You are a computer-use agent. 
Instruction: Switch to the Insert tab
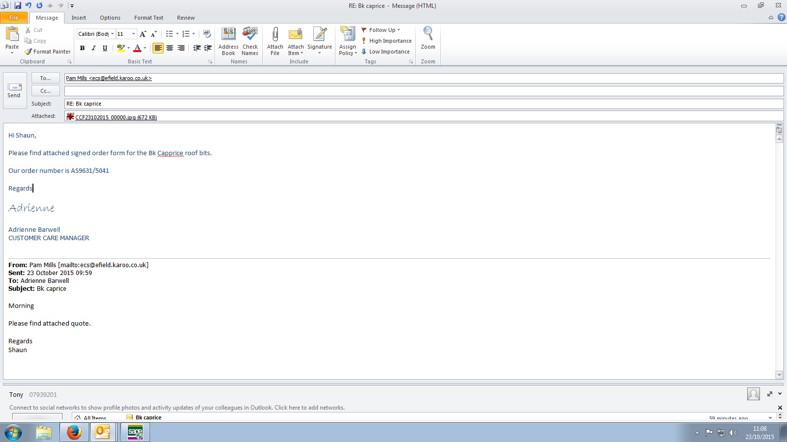(79, 18)
